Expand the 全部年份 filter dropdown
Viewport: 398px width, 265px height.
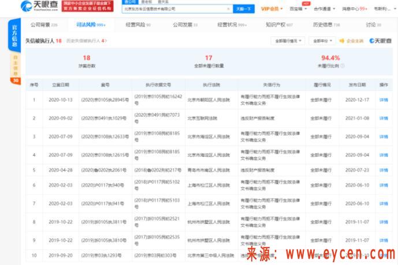coord(322,41)
